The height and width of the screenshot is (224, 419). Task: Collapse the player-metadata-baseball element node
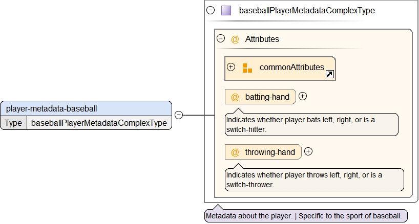click(x=179, y=115)
